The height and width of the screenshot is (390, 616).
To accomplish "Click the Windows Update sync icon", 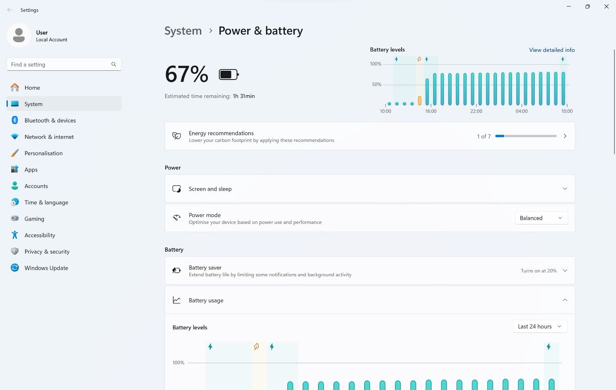I will click(15, 268).
